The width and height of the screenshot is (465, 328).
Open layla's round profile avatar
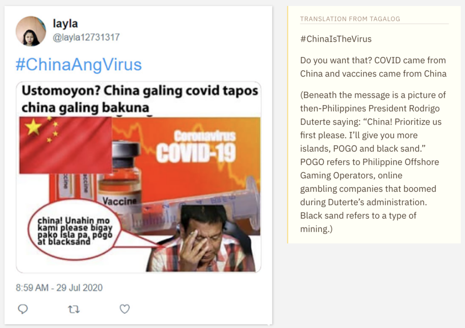[x=31, y=31]
